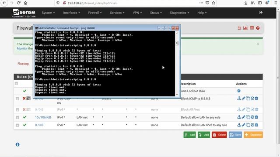Click the Command Prompt scrollbar thumb
280x157 pixels.
click(177, 43)
